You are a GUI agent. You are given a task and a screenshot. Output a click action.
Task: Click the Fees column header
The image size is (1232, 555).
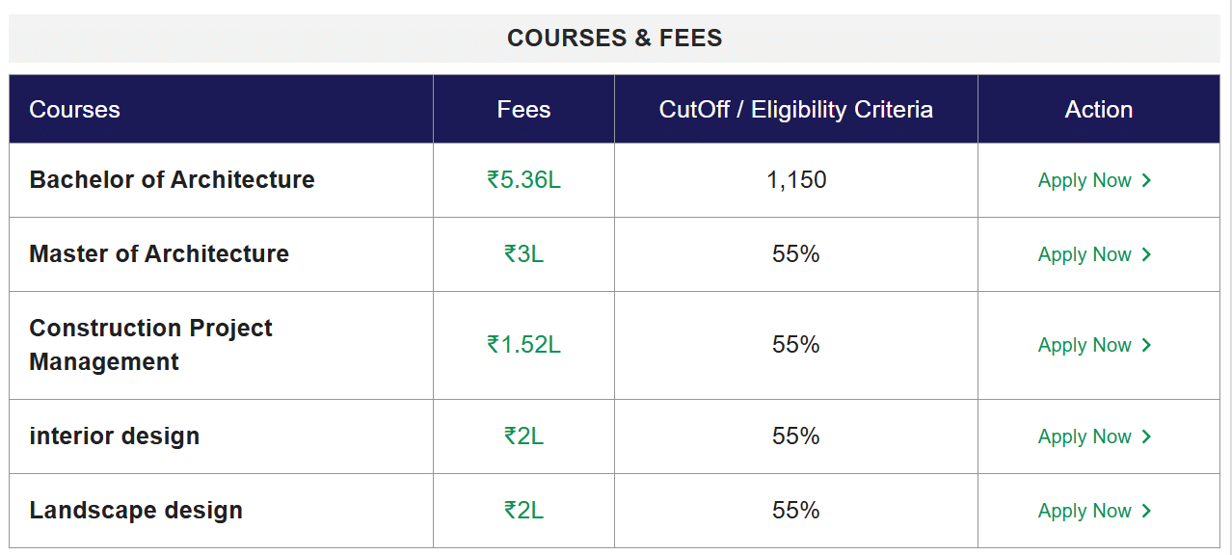(x=523, y=110)
